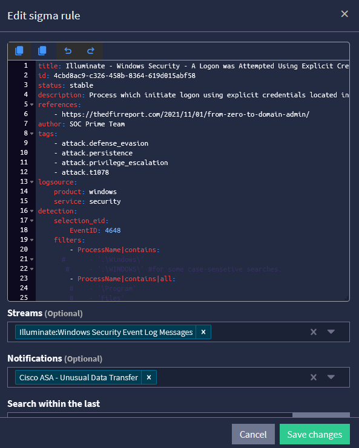The height and width of the screenshot is (448, 359).
Task: Redo the last edit in editor
Action: 91,51
